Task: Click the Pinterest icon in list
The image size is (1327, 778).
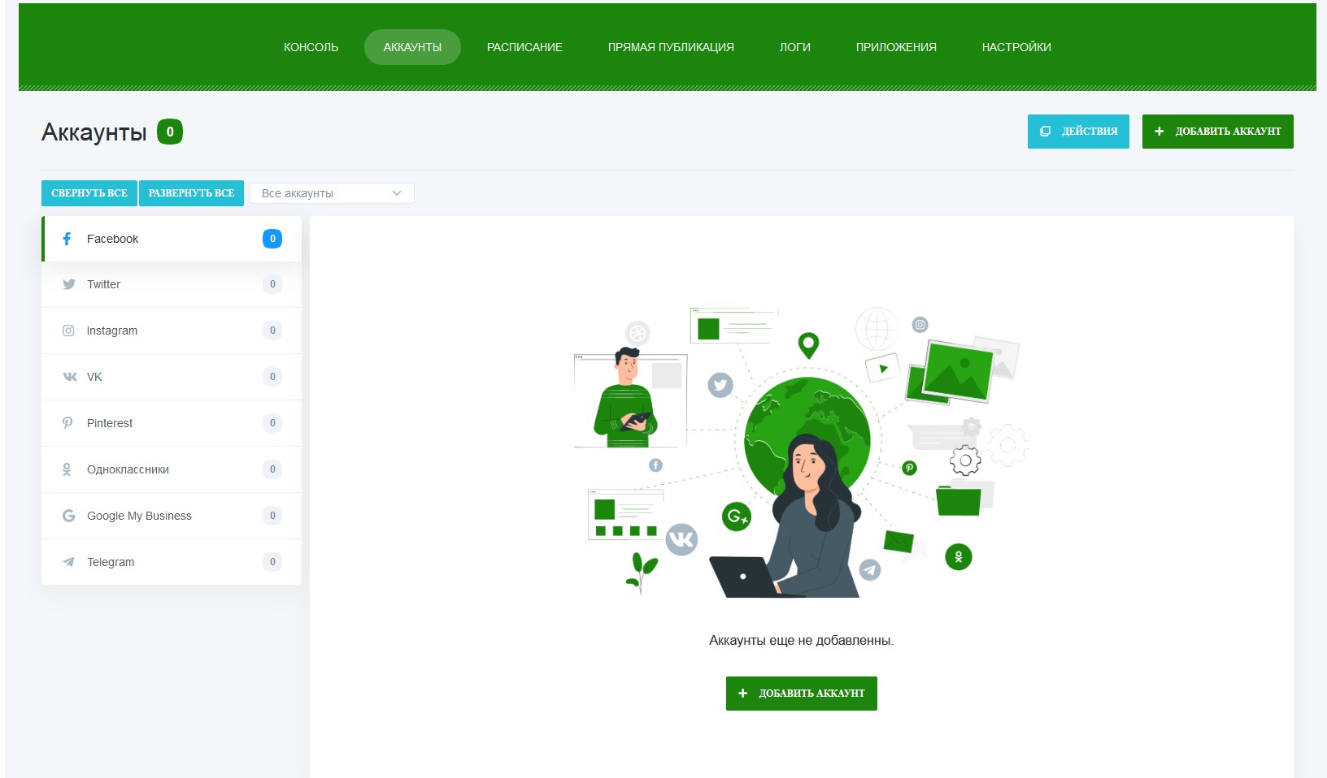Action: (67, 423)
